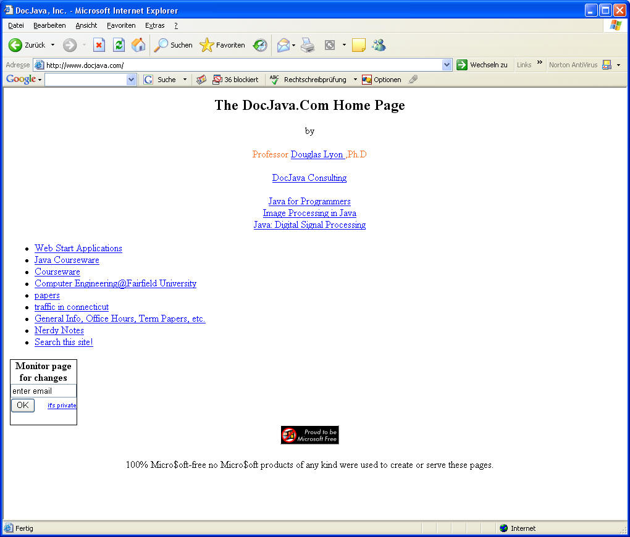
Task: Click the yellow Discuss note icon
Action: pyautogui.click(x=359, y=45)
